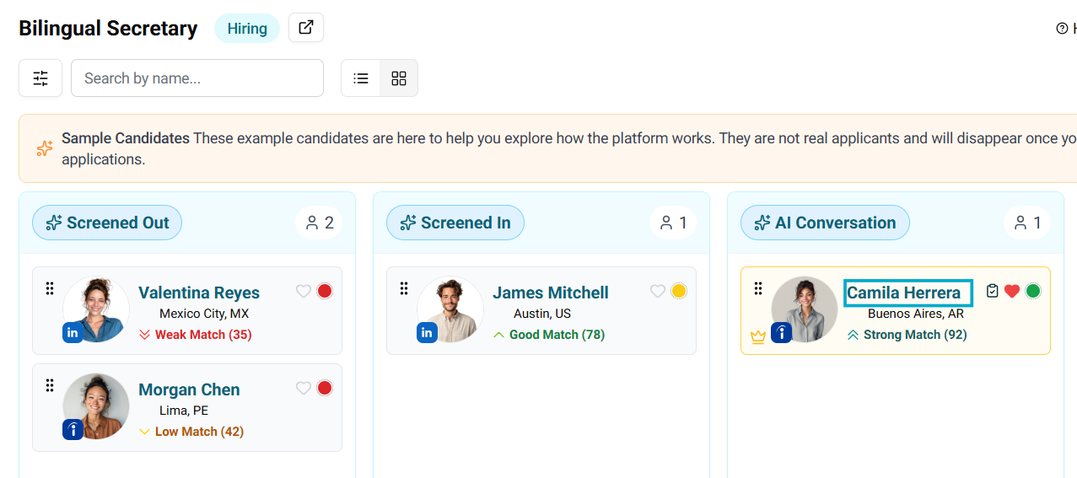Click the Hiring status badge

pos(247,29)
